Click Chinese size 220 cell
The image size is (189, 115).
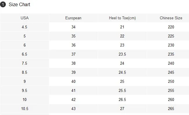[171, 27]
